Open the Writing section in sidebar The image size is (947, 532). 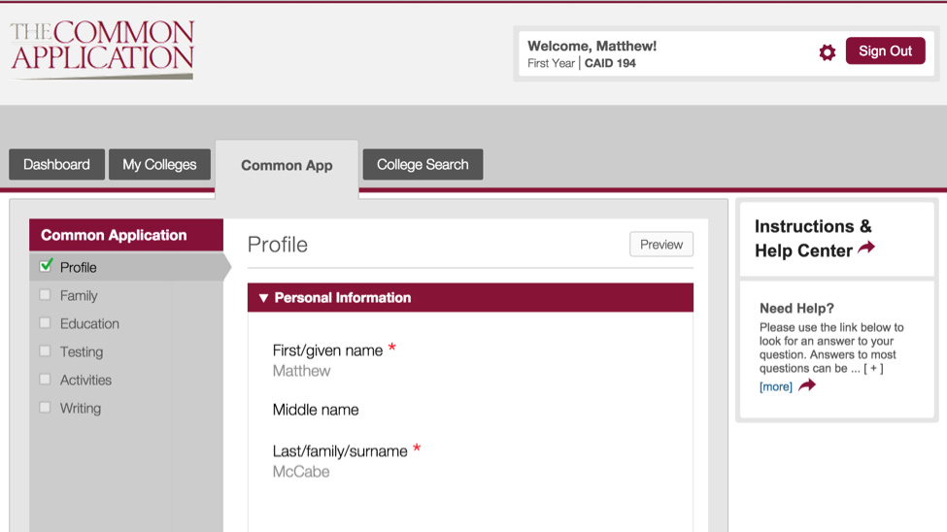[81, 408]
